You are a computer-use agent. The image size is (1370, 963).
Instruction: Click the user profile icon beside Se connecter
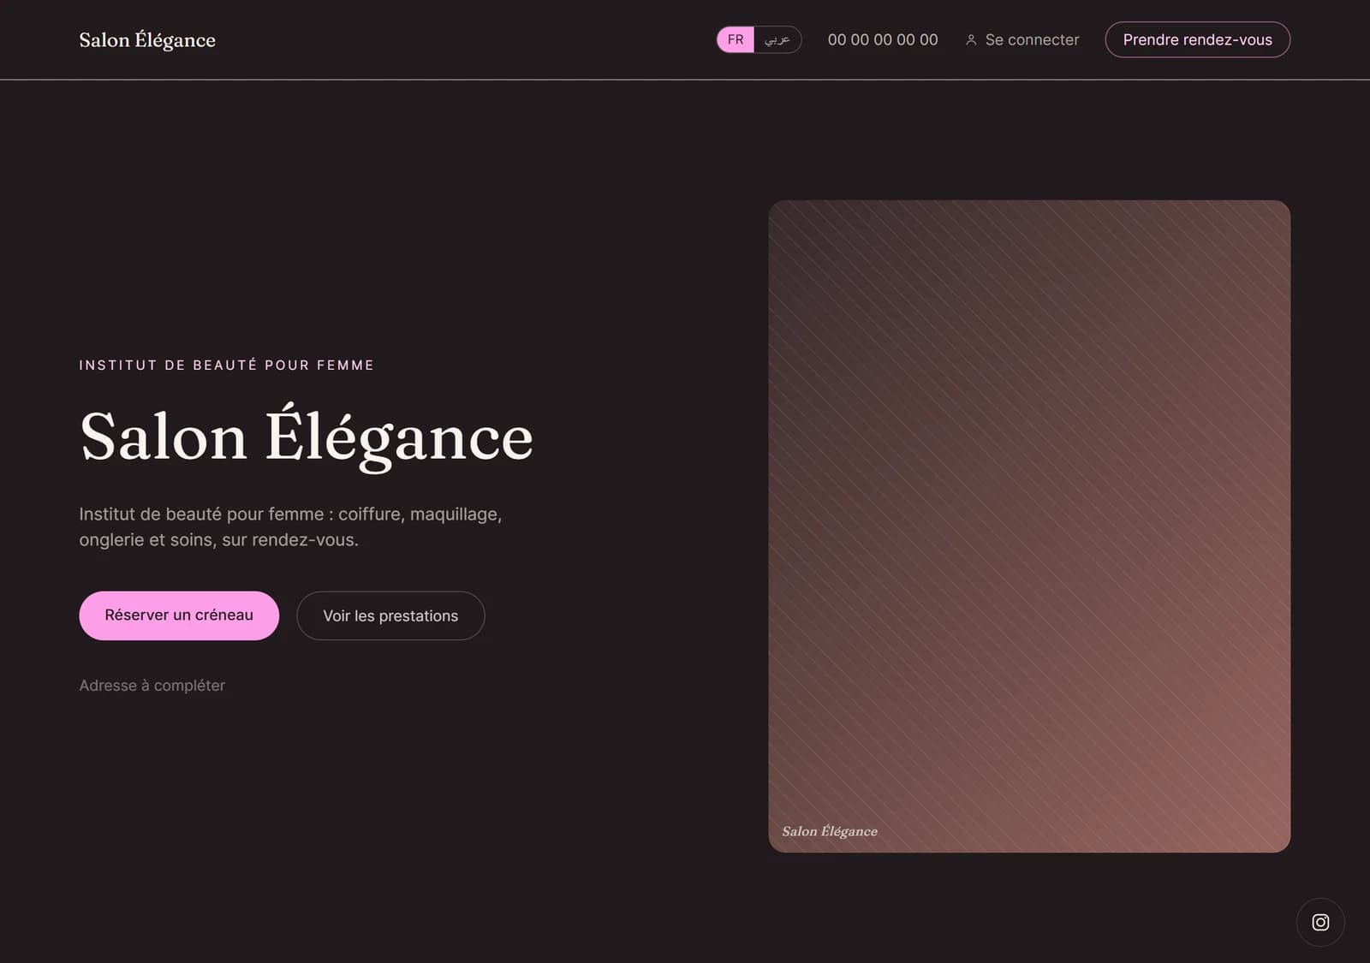tap(971, 40)
